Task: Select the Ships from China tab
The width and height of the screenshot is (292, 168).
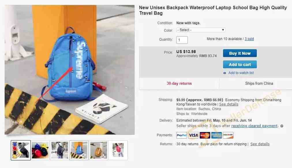Action: pyautogui.click(x=259, y=84)
